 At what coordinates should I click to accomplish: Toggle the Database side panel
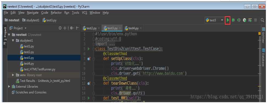tap(263, 58)
